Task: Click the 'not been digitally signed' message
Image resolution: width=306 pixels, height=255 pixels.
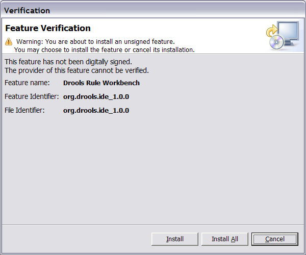Action: [68, 62]
